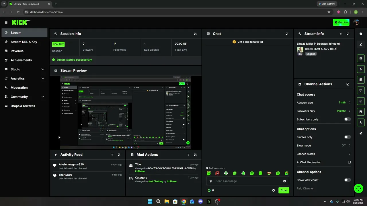Expand the Stream info panel

pyautogui.click(x=348, y=34)
